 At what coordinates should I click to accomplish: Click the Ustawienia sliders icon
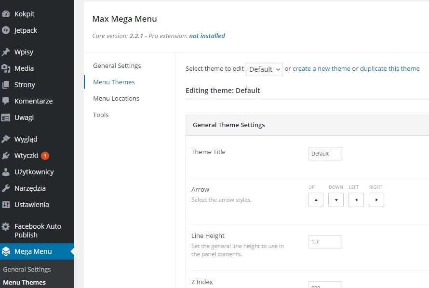6,205
